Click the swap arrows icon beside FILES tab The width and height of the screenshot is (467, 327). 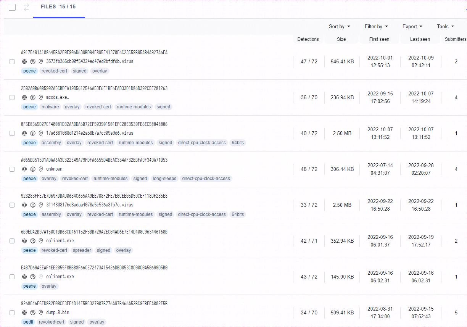[x=26, y=7]
